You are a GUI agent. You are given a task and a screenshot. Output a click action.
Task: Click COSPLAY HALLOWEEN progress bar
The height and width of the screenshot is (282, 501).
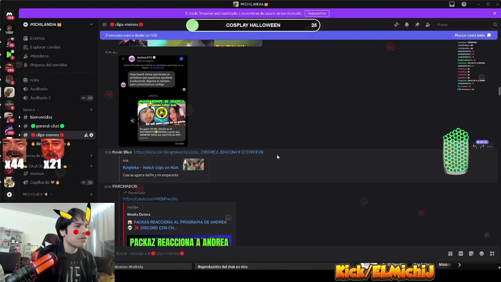pos(253,25)
